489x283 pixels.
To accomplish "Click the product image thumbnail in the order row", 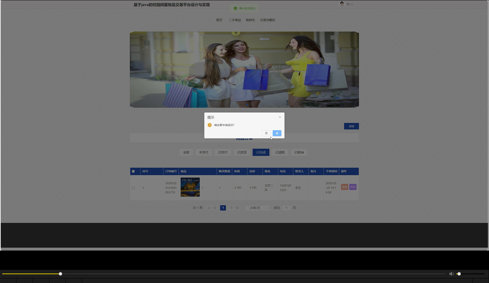I will click(190, 187).
